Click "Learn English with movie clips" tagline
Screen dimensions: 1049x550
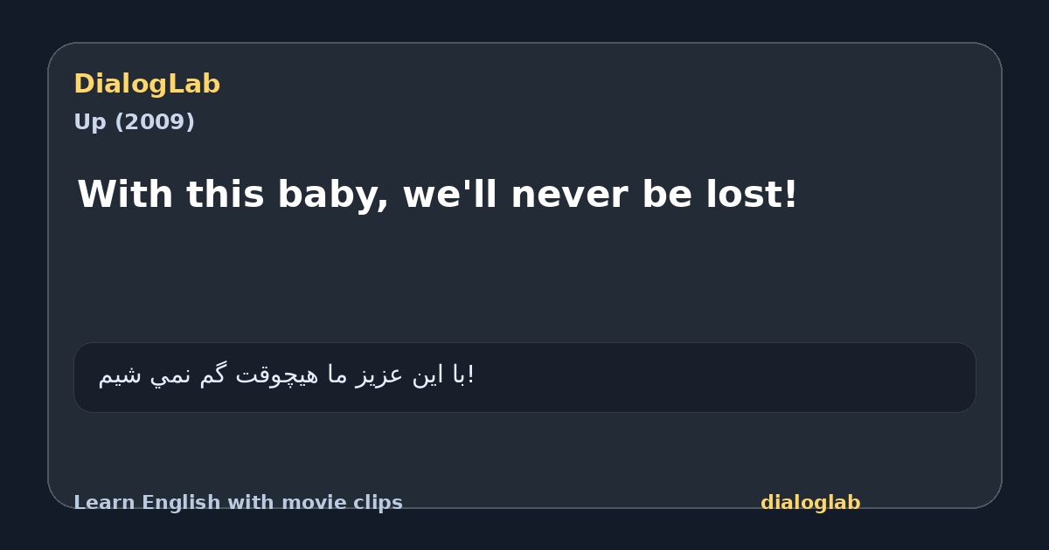[238, 503]
